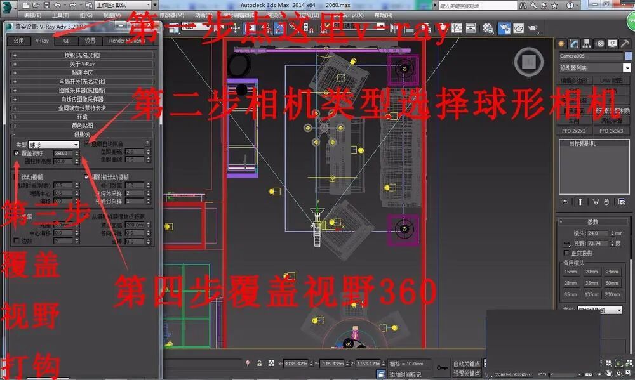Click the favorites star icon in title bar
This screenshot has width=635, height=380.
click(x=554, y=5)
